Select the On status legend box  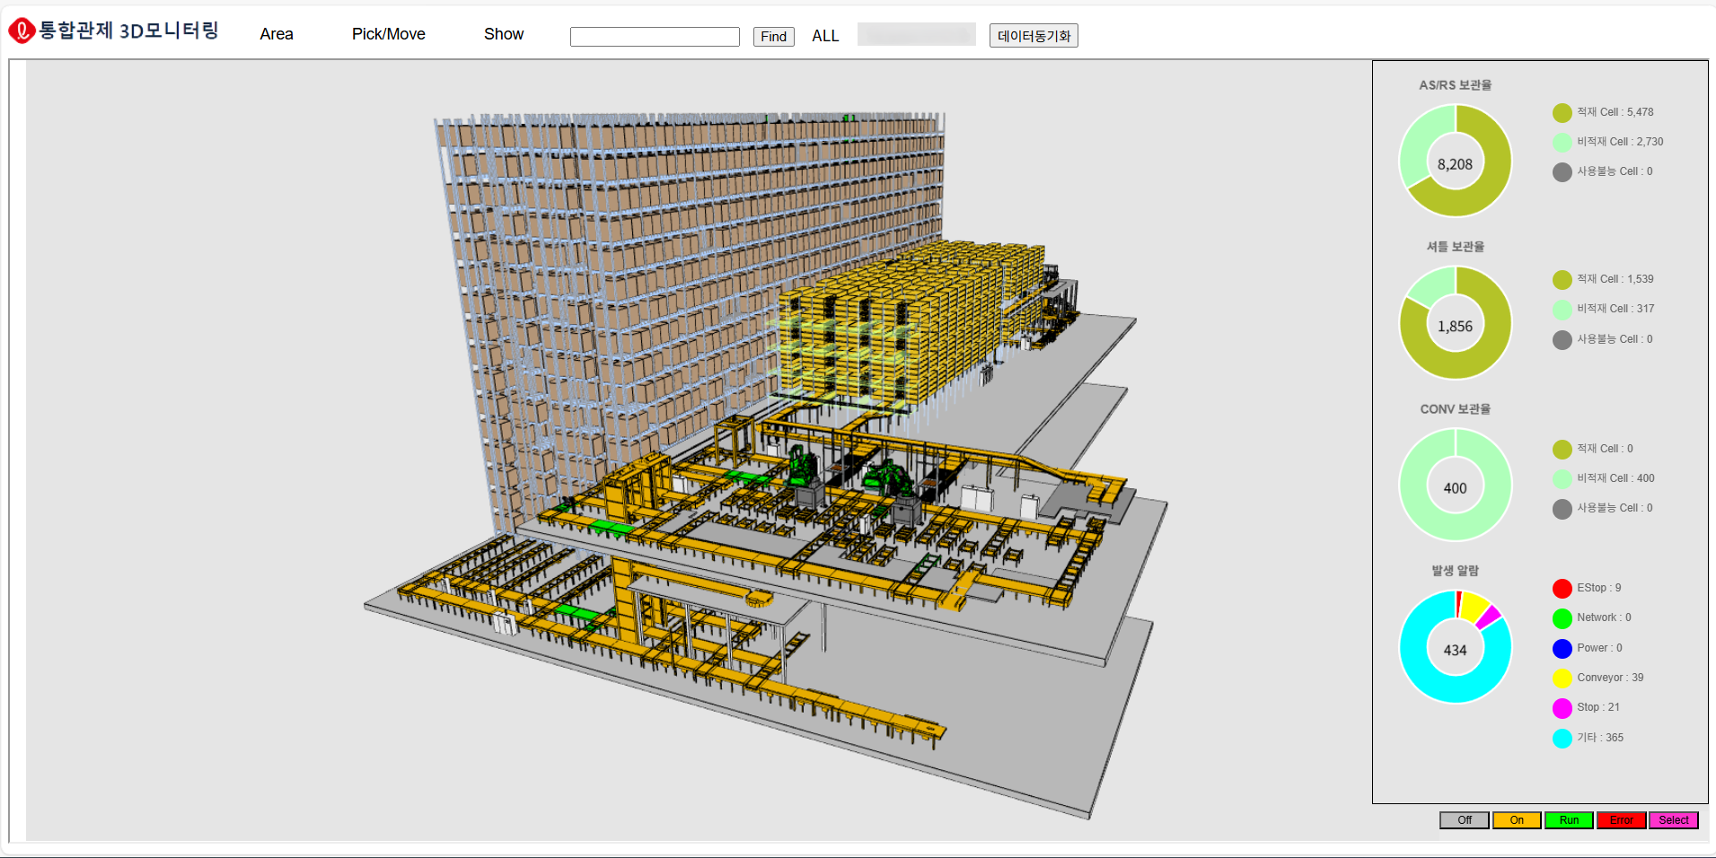point(1517,820)
